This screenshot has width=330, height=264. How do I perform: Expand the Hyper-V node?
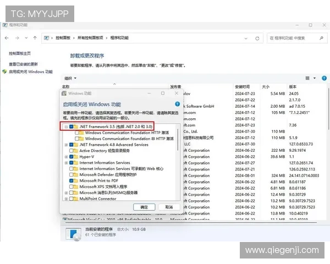(66, 157)
